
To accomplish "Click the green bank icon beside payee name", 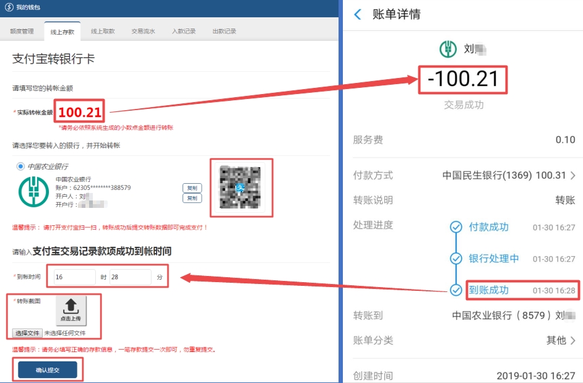I will click(x=448, y=49).
